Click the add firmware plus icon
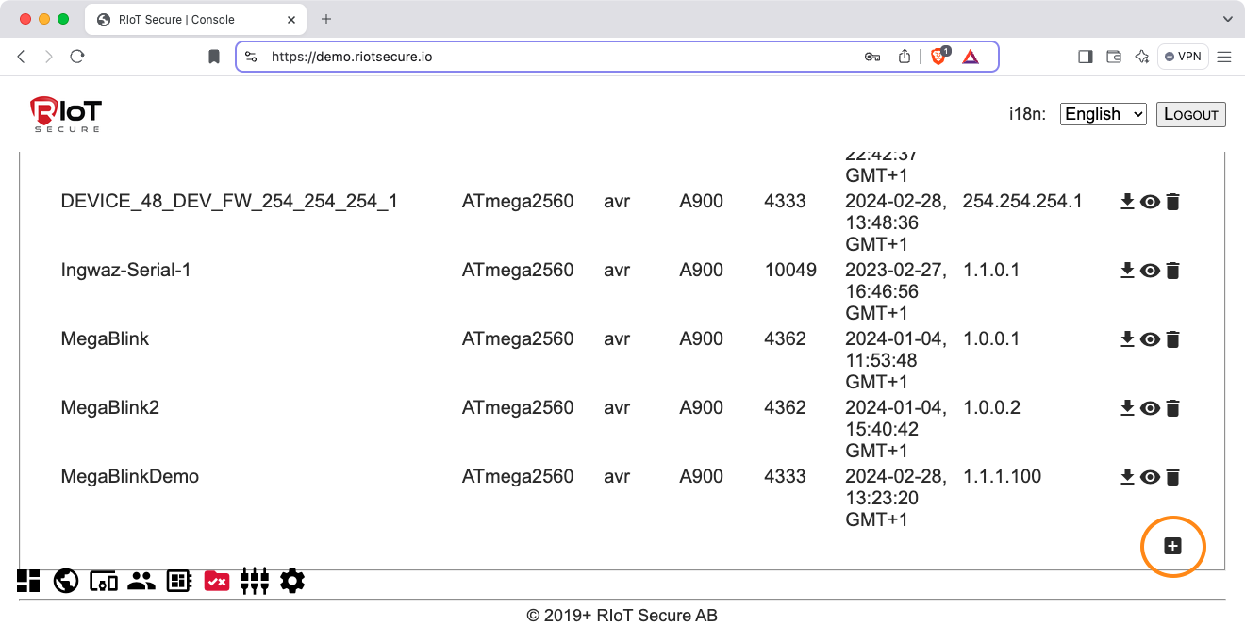Image resolution: width=1245 pixels, height=626 pixels. 1172,546
